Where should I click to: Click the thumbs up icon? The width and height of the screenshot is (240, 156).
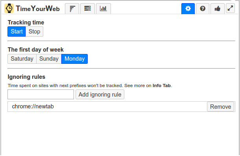(217, 9)
